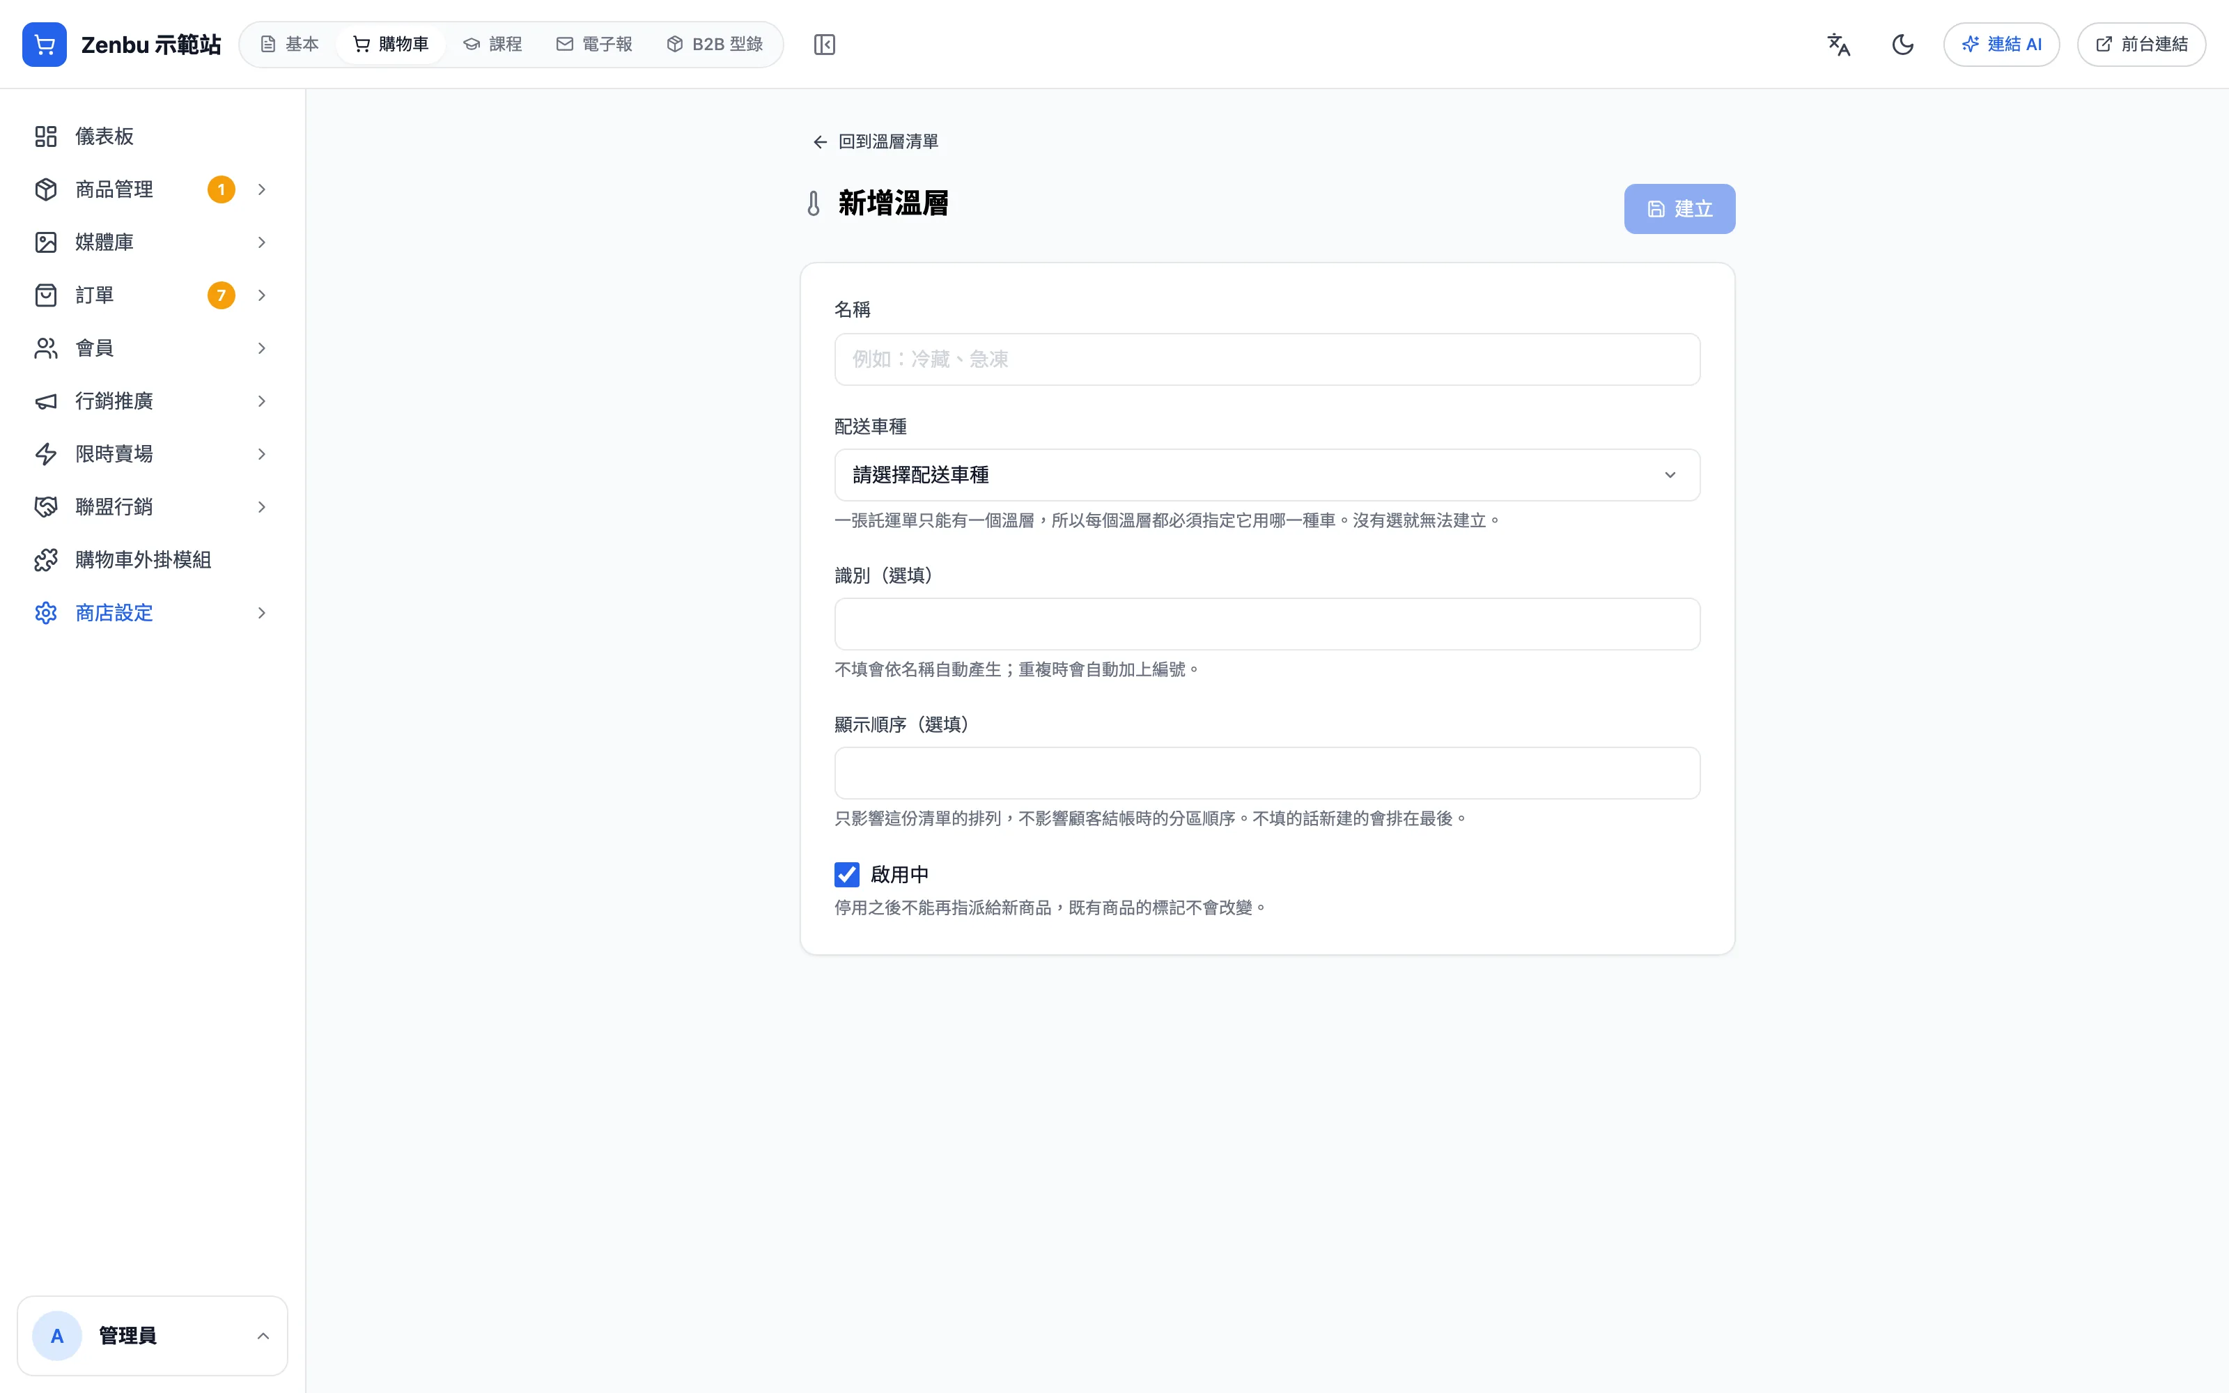Switch to the 基本 tab

coord(289,44)
